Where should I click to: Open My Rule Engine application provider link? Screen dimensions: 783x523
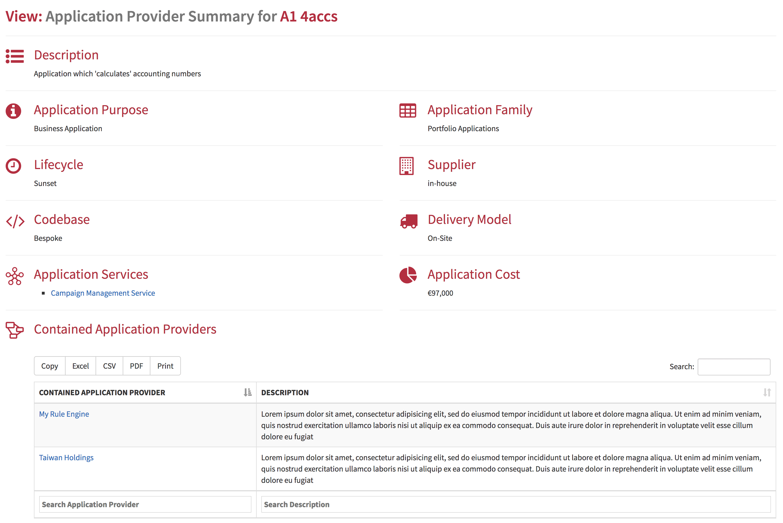coord(64,414)
